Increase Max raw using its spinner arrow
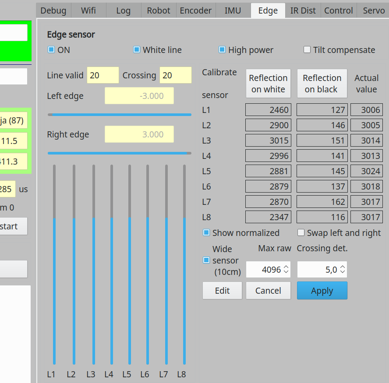 pyautogui.click(x=286, y=267)
